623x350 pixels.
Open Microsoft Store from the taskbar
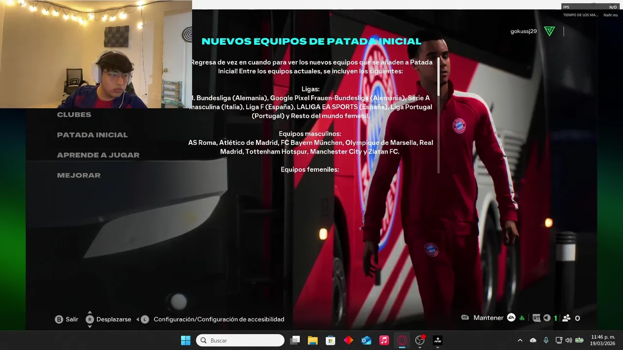[330, 340]
